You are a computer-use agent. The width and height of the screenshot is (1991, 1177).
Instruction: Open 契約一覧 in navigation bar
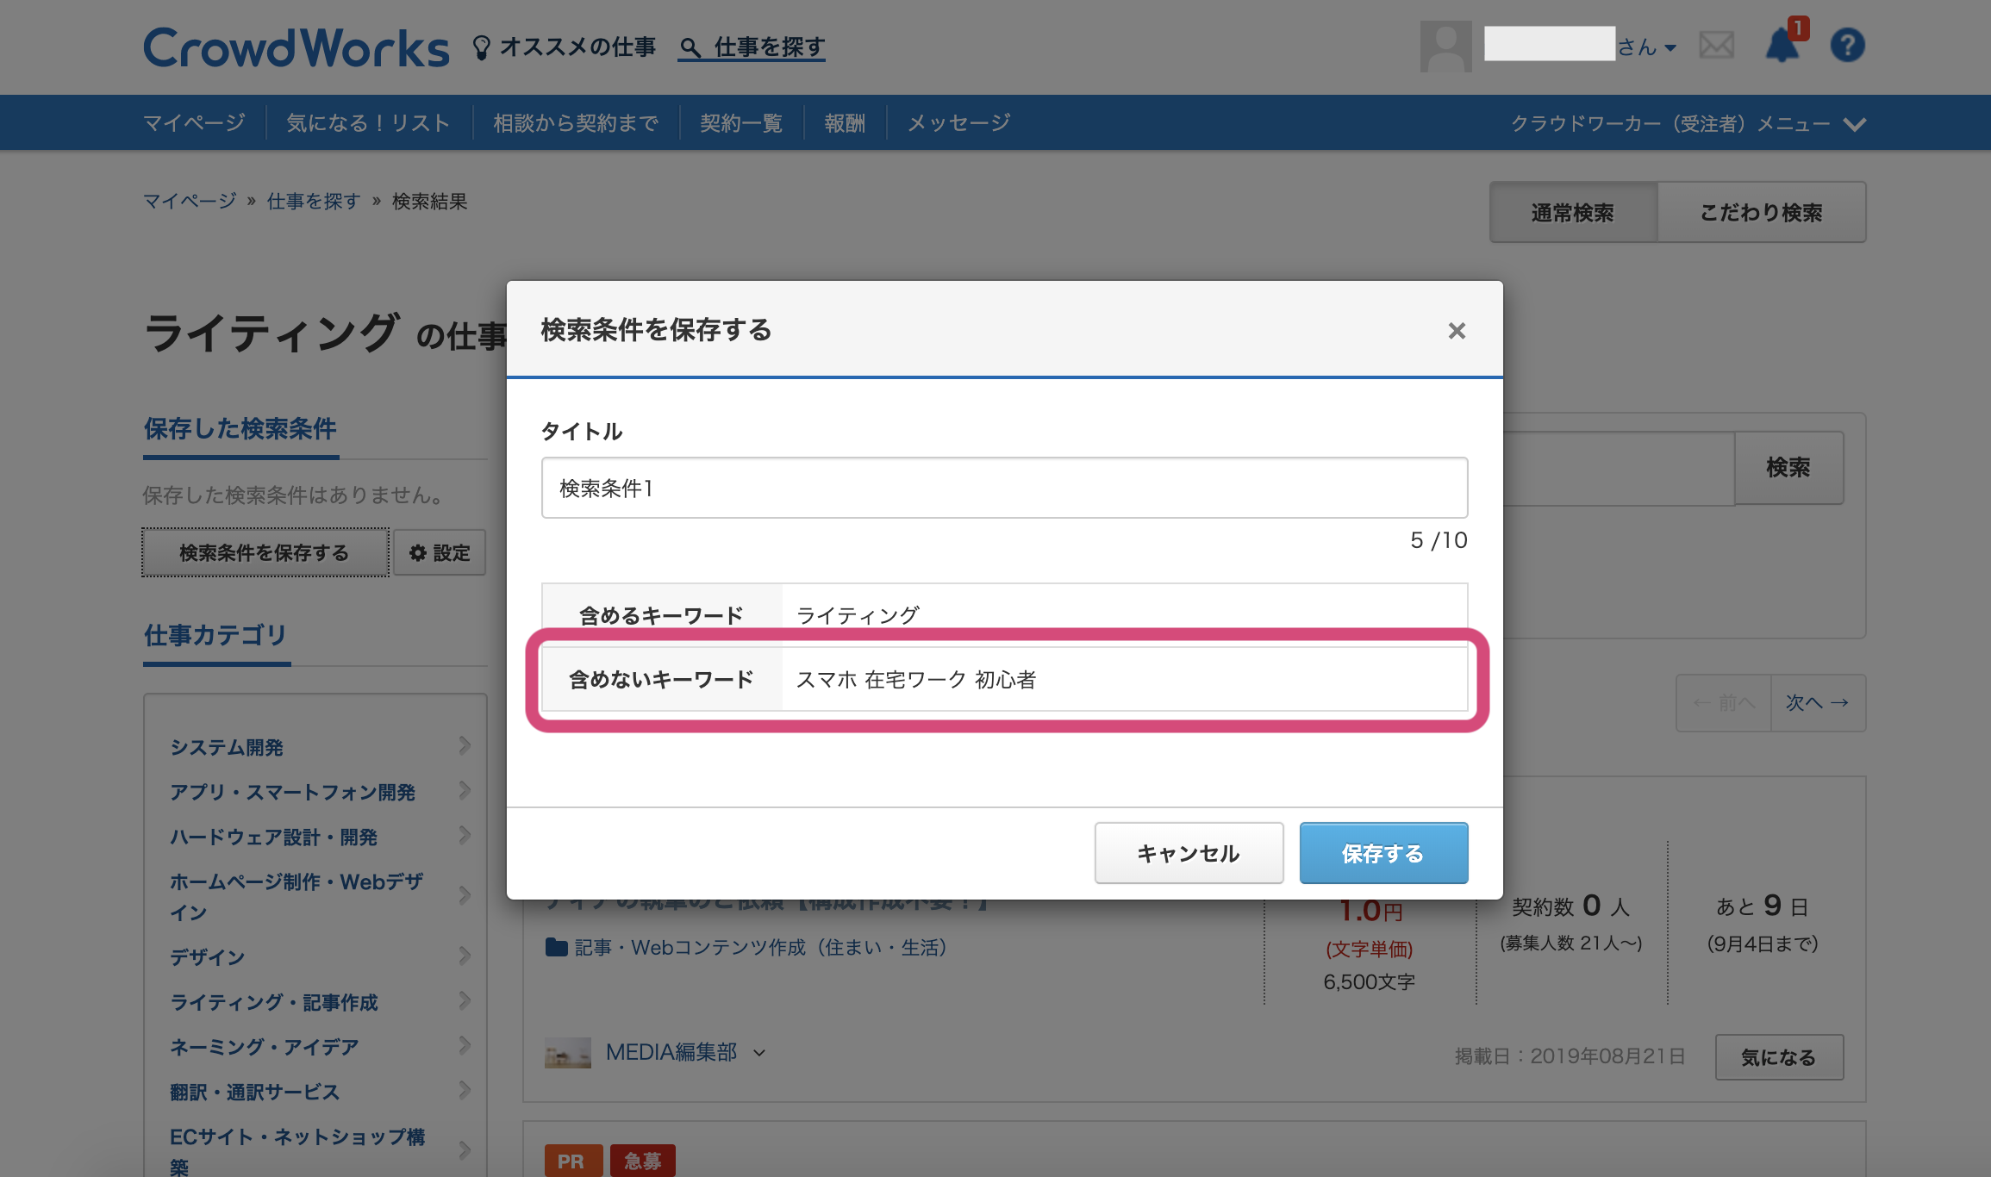(740, 123)
